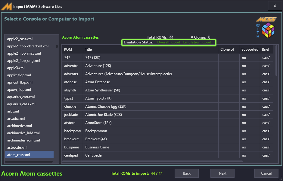
Task: Click the window resize grip
Action: (281, 179)
